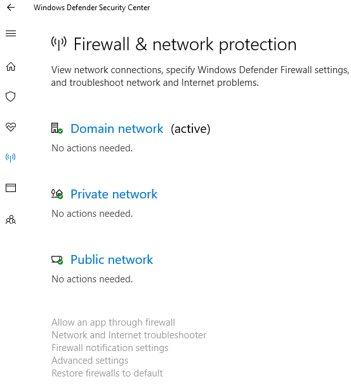This screenshot has width=351, height=386.
Task: Click the Public network bench icon
Action: (57, 259)
